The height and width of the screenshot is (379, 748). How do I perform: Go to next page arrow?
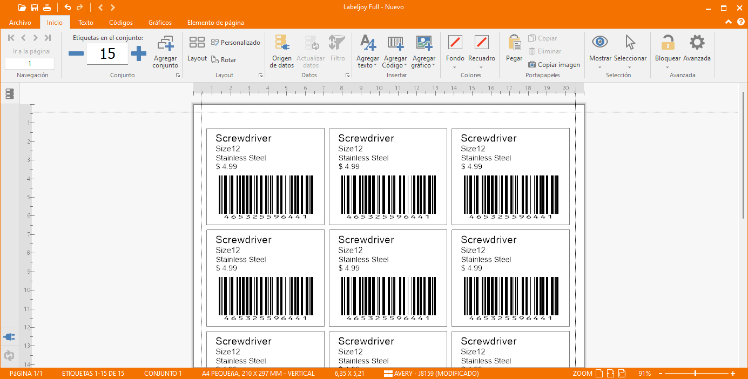tap(35, 38)
